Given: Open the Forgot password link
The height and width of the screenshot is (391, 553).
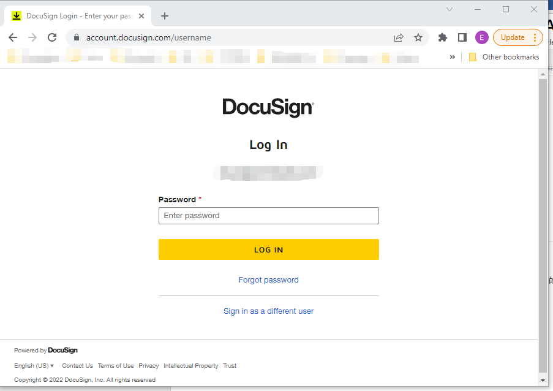Looking at the screenshot, I should click(x=268, y=279).
